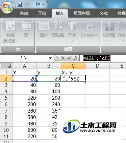Image resolution: width=126 pixels, height=143 pixels.
Task: Insert 剪贴画 clip art
Action: (58, 29)
